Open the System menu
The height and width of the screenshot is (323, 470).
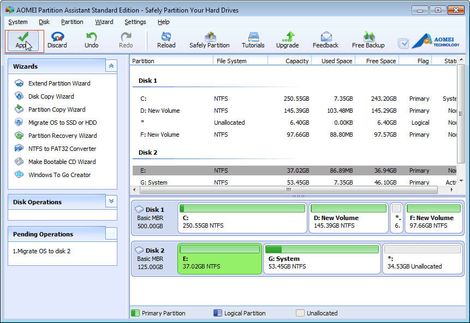pyautogui.click(x=18, y=22)
